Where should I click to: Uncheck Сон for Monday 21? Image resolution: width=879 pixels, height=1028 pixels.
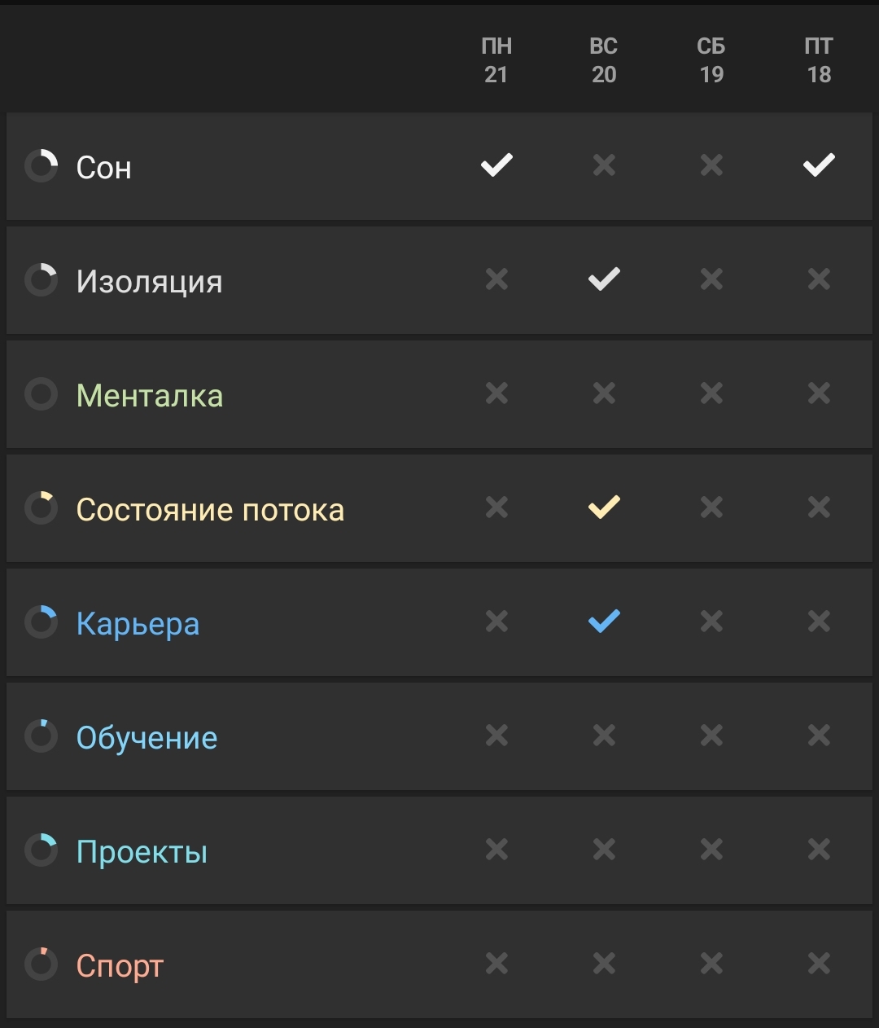[x=496, y=165]
